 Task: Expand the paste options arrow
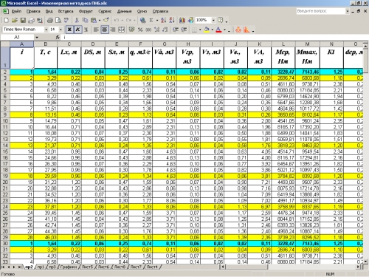point(100,21)
